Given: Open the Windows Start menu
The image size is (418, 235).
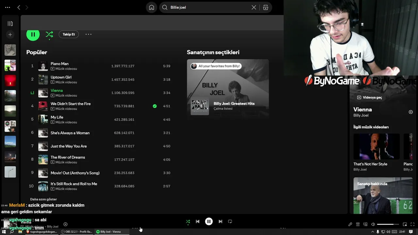Looking at the screenshot, I should tap(4, 232).
